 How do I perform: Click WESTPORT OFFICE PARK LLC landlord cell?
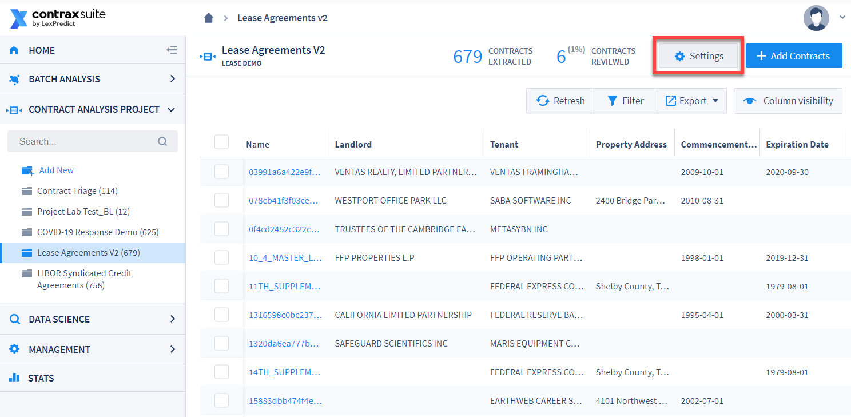[391, 200]
